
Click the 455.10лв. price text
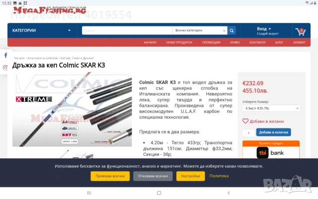point(255,91)
